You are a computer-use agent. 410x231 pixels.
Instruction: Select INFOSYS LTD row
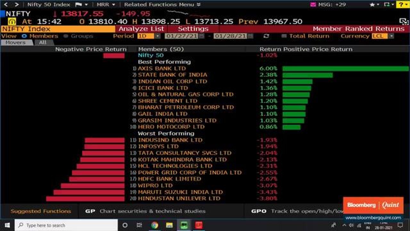point(158,146)
